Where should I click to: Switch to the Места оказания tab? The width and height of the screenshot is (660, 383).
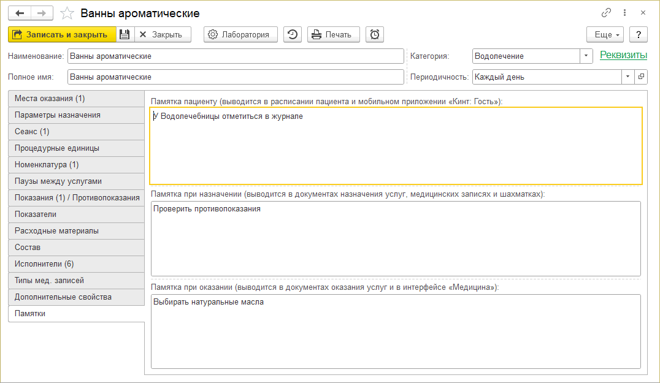pyautogui.click(x=76, y=98)
